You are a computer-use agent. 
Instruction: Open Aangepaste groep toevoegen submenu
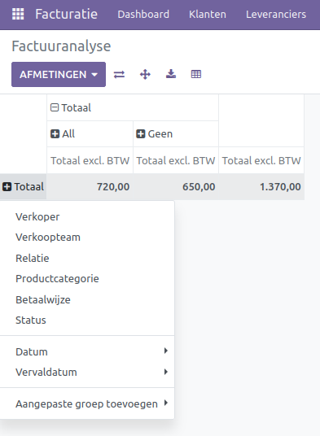(87, 403)
